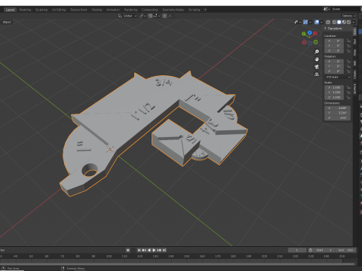Toggle the snap magnet button
362x271 pixels.
150,16
